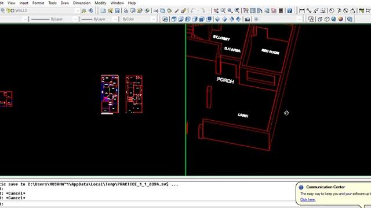371x208 pixels.
Task: Select the Arc Length dimension tool
Action: click(316, 10)
